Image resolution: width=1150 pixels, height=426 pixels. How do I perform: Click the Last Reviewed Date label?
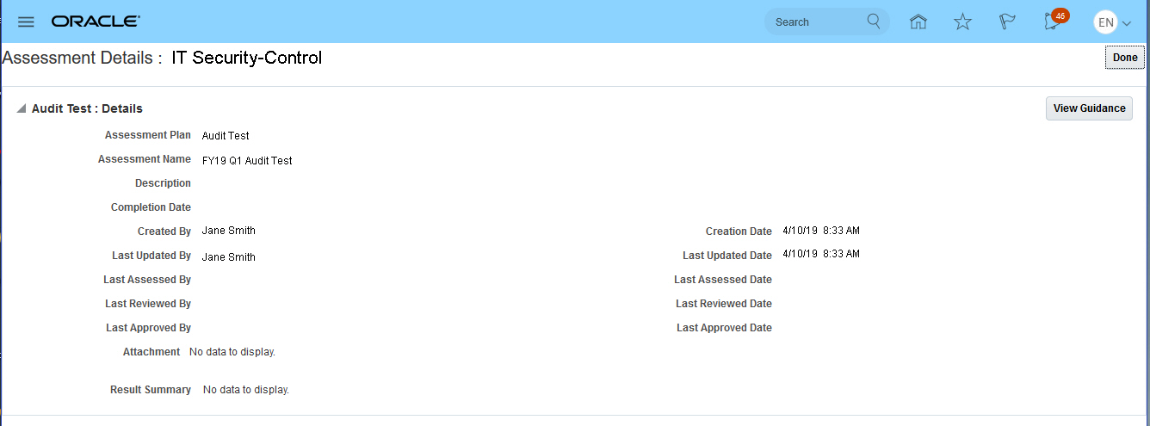pos(724,304)
